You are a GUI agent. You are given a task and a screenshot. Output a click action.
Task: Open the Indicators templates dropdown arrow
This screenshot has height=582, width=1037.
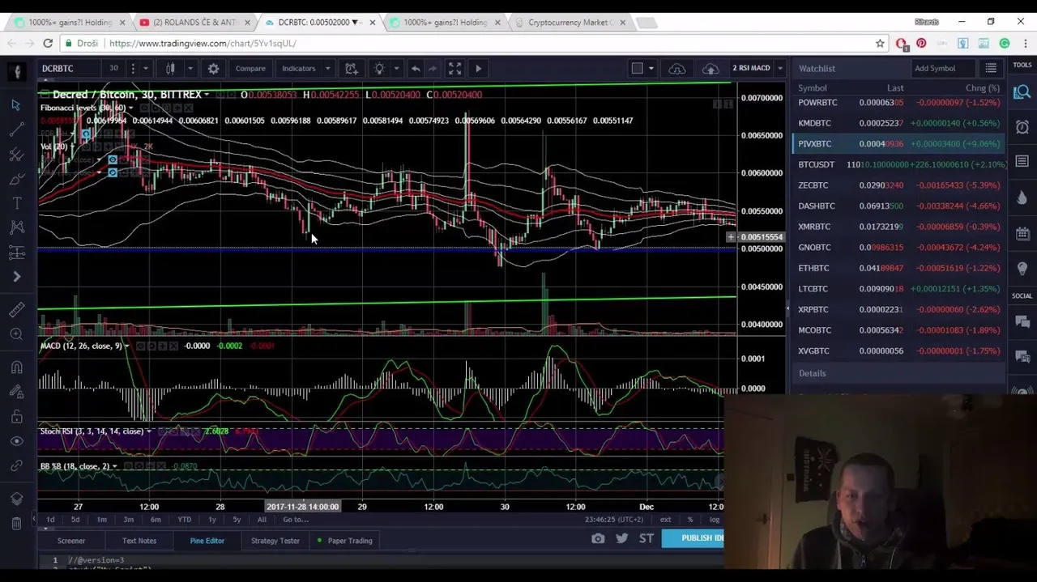(x=327, y=69)
